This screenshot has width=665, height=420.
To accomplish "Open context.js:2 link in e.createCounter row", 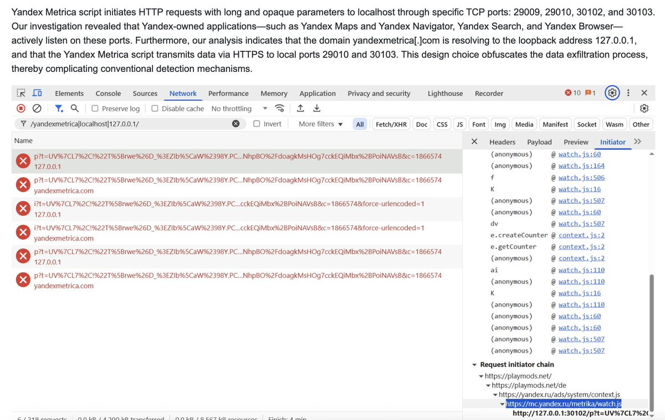I will (581, 235).
